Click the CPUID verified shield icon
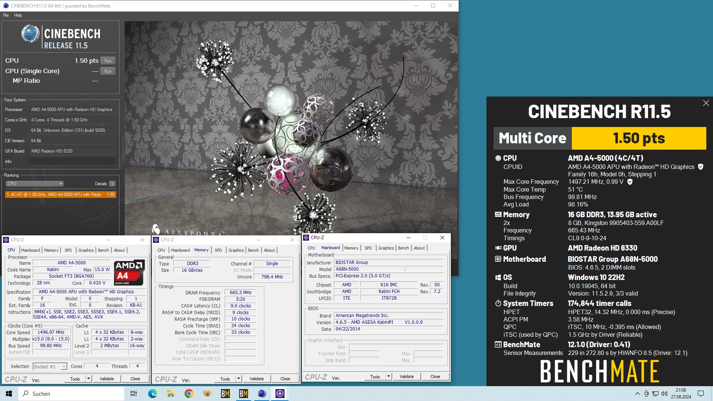This screenshot has height=401, width=713. pos(700,167)
